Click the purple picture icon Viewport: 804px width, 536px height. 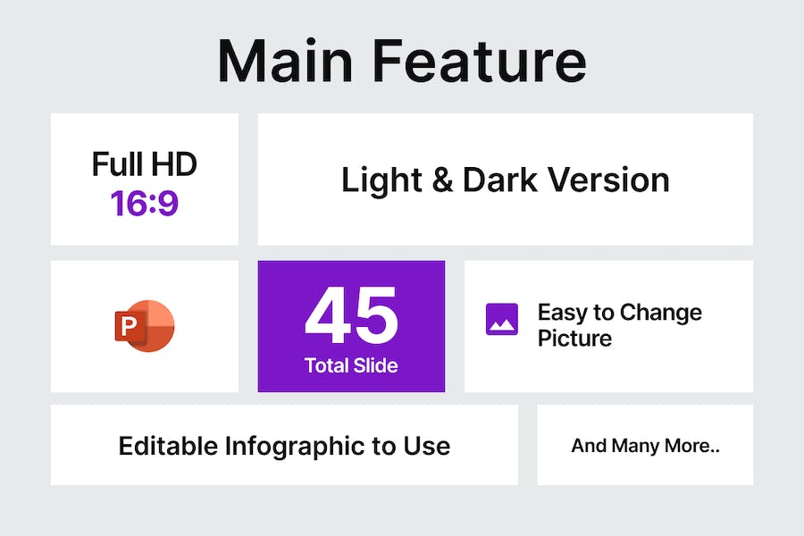click(x=501, y=319)
